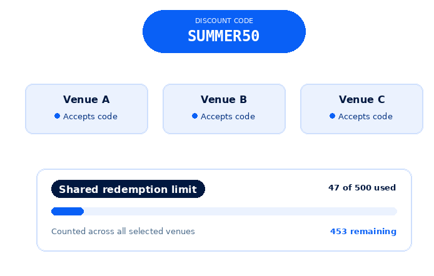Click the blue dot beside Venue C's Accepts code
This screenshot has width=434, height=276.
pos(333,116)
